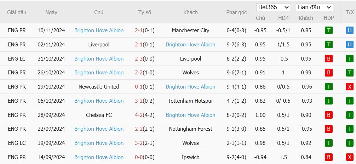This screenshot has width=356, height=164.
Task: Click the Giải đấu column header
Action: click(x=17, y=12)
